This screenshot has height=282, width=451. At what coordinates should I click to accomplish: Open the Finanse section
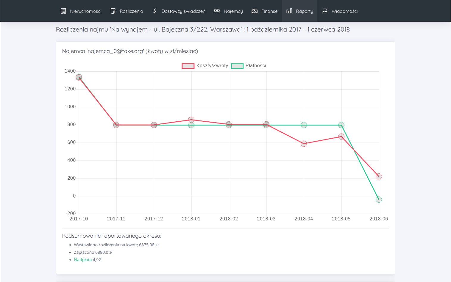point(265,11)
